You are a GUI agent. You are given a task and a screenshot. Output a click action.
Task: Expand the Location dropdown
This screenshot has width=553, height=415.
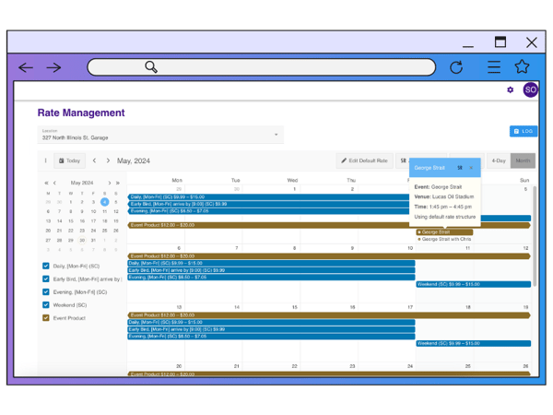coord(276,135)
